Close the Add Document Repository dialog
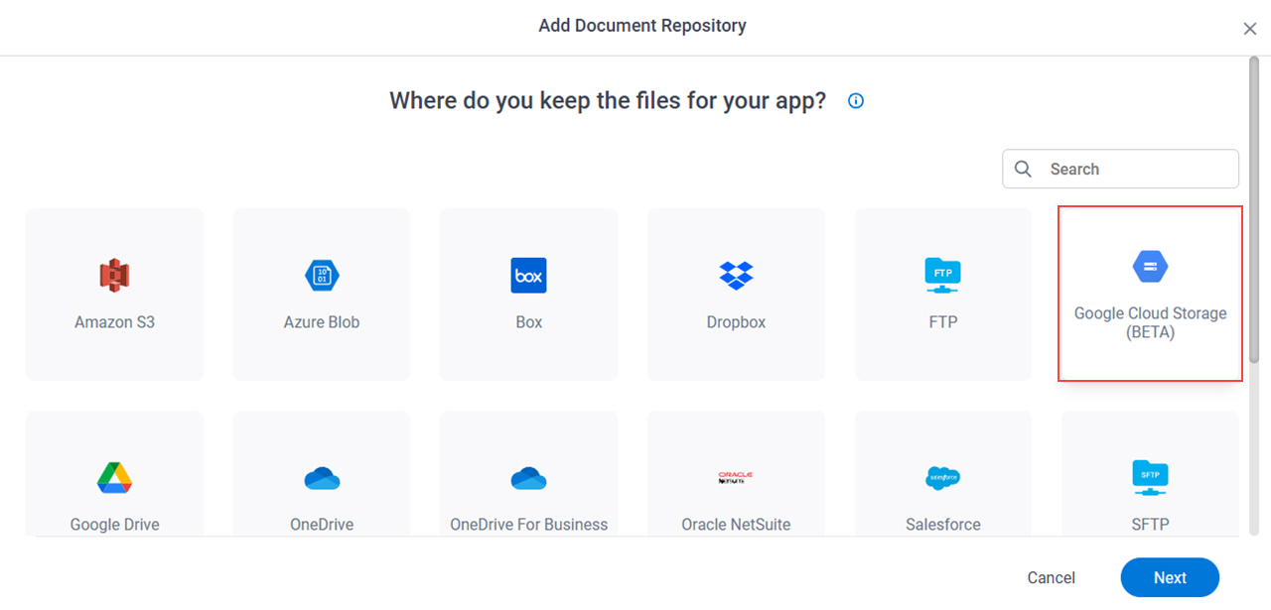The image size is (1271, 610). 1250,29
